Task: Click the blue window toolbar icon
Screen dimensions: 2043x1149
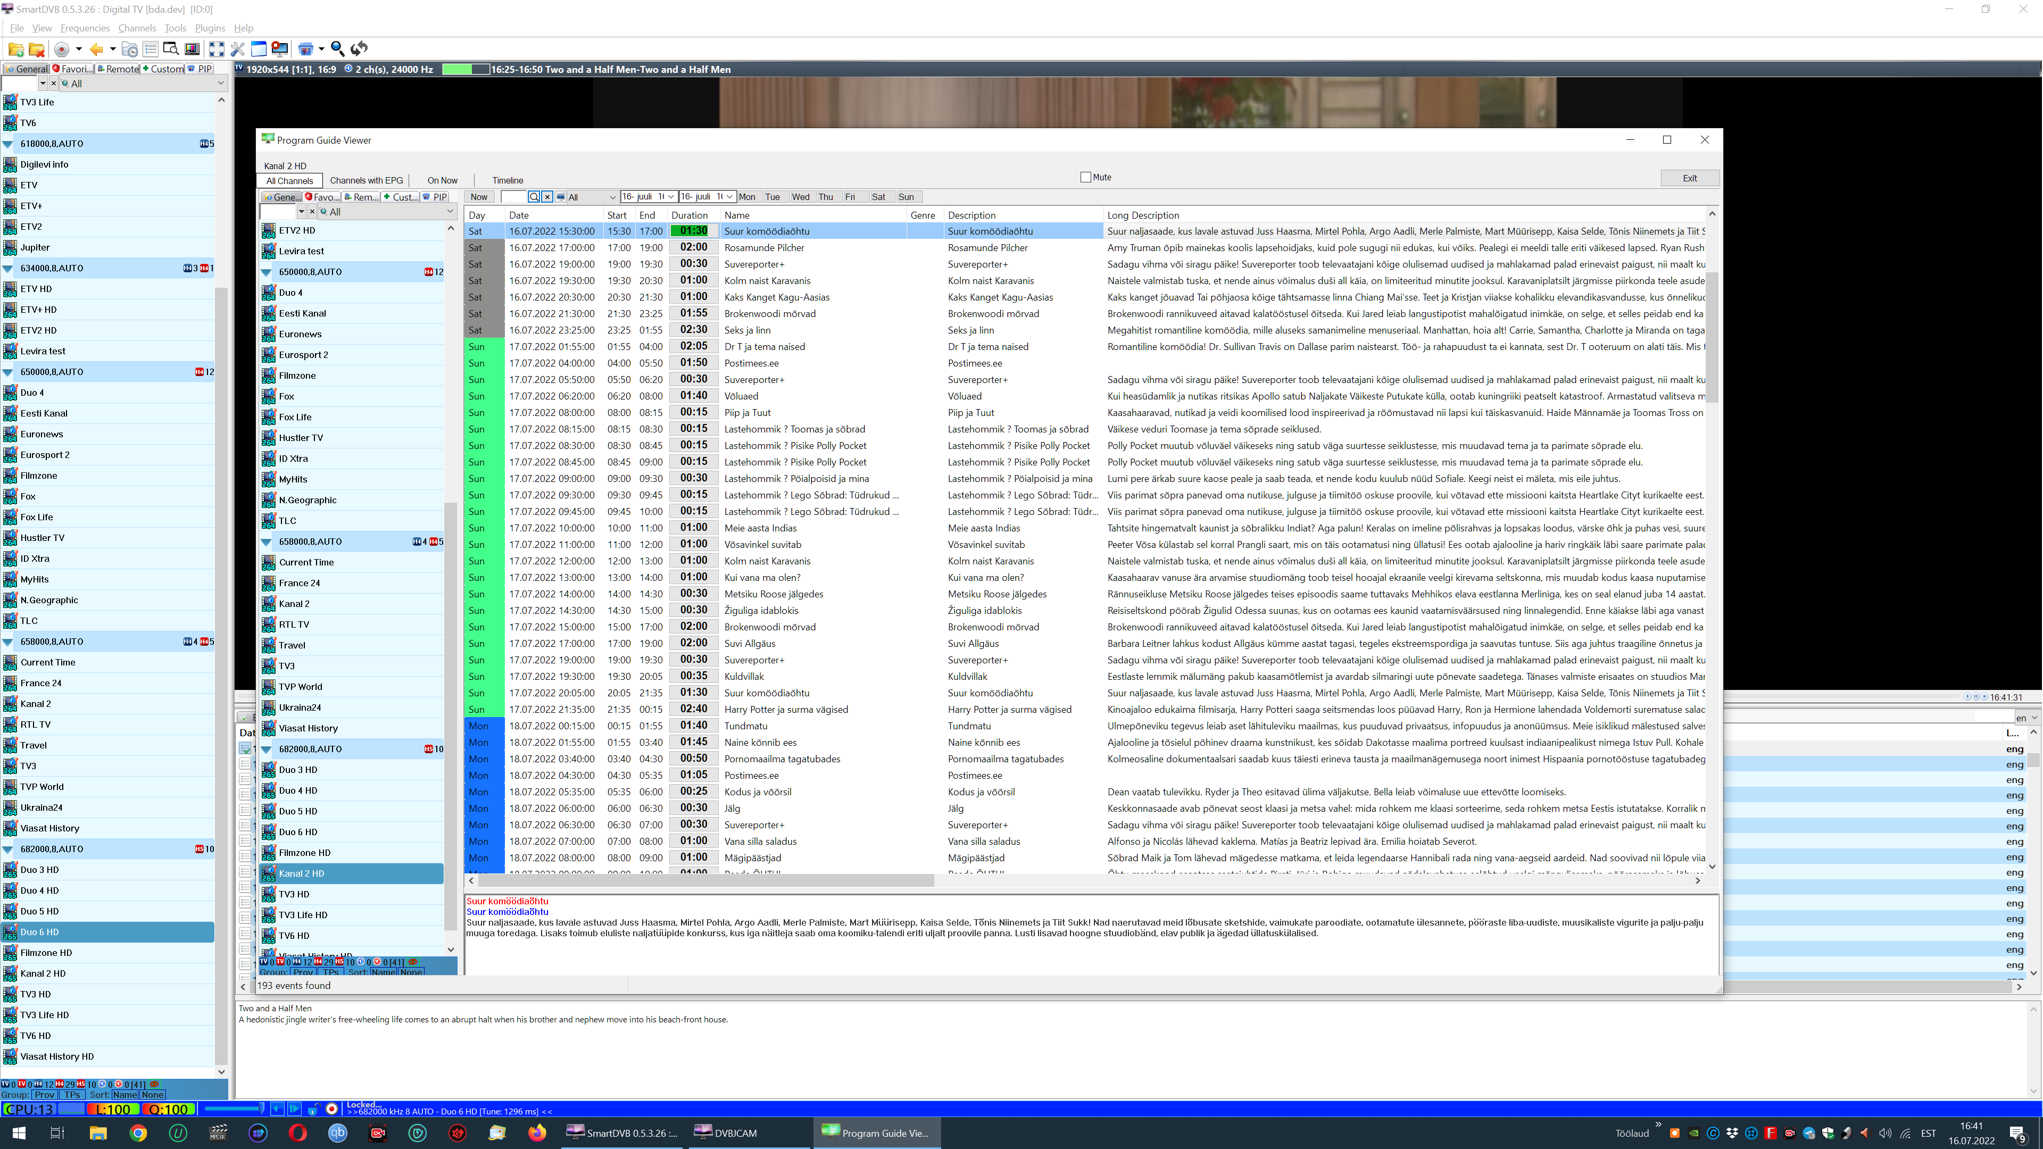Action: (259, 49)
